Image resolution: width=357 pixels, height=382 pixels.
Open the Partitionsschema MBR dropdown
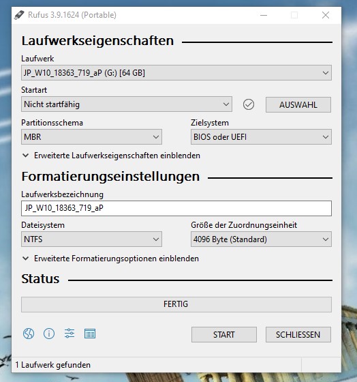pos(91,136)
